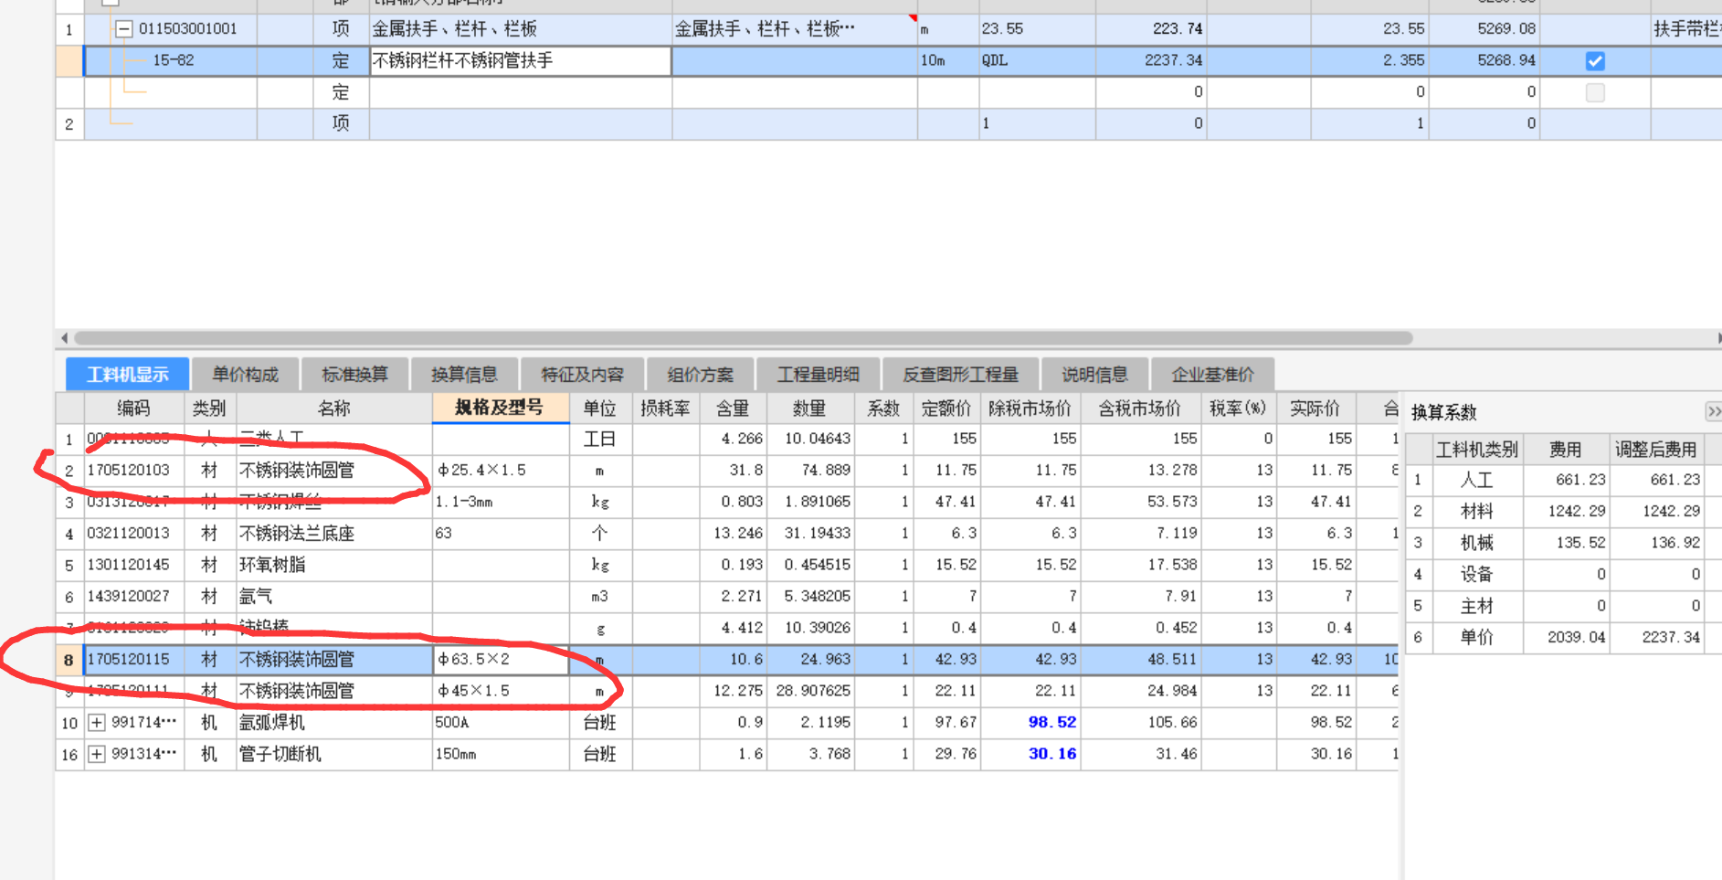Expand the 换算系数 panel arrow
The image size is (1722, 880).
click(1713, 411)
